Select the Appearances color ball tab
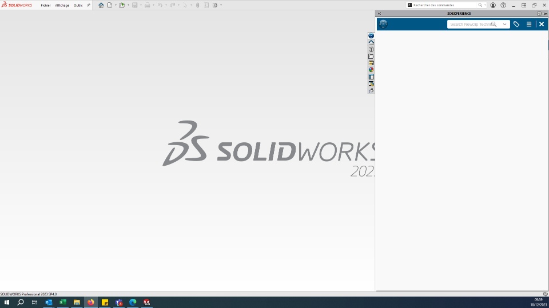Screen dimensions: 549x308 click(x=371, y=70)
